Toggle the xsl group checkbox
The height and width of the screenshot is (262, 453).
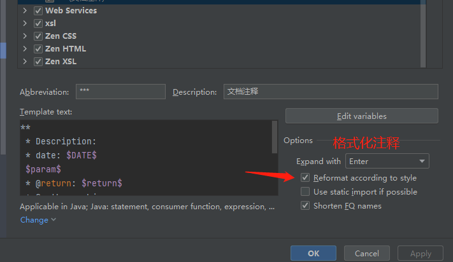(x=38, y=24)
